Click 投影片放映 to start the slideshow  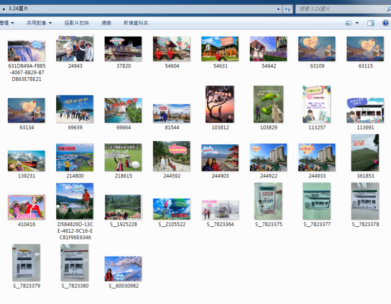(77, 23)
